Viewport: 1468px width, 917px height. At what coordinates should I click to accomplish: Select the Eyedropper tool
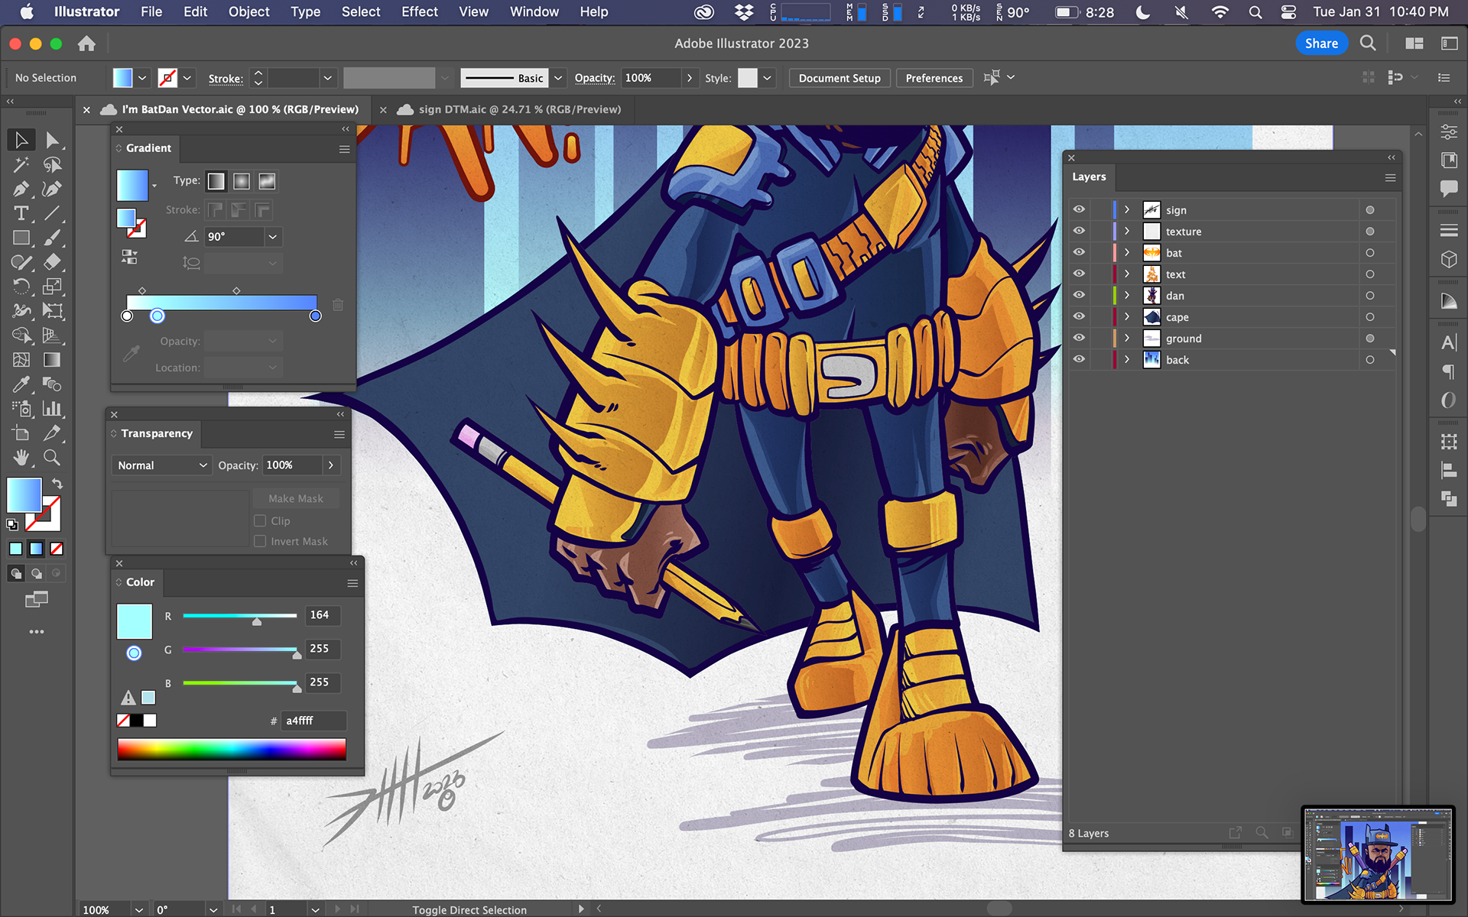click(x=21, y=384)
